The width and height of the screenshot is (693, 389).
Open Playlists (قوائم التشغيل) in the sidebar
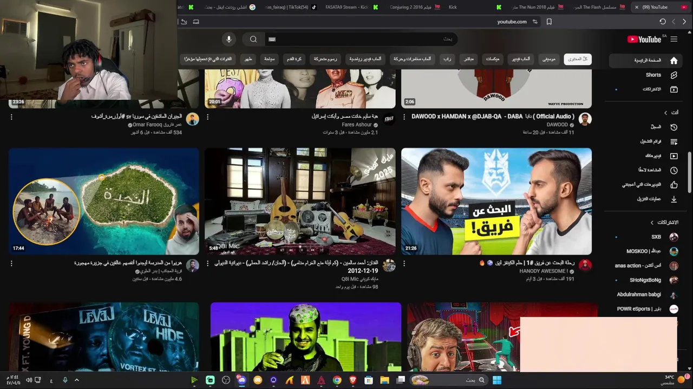tap(646, 142)
